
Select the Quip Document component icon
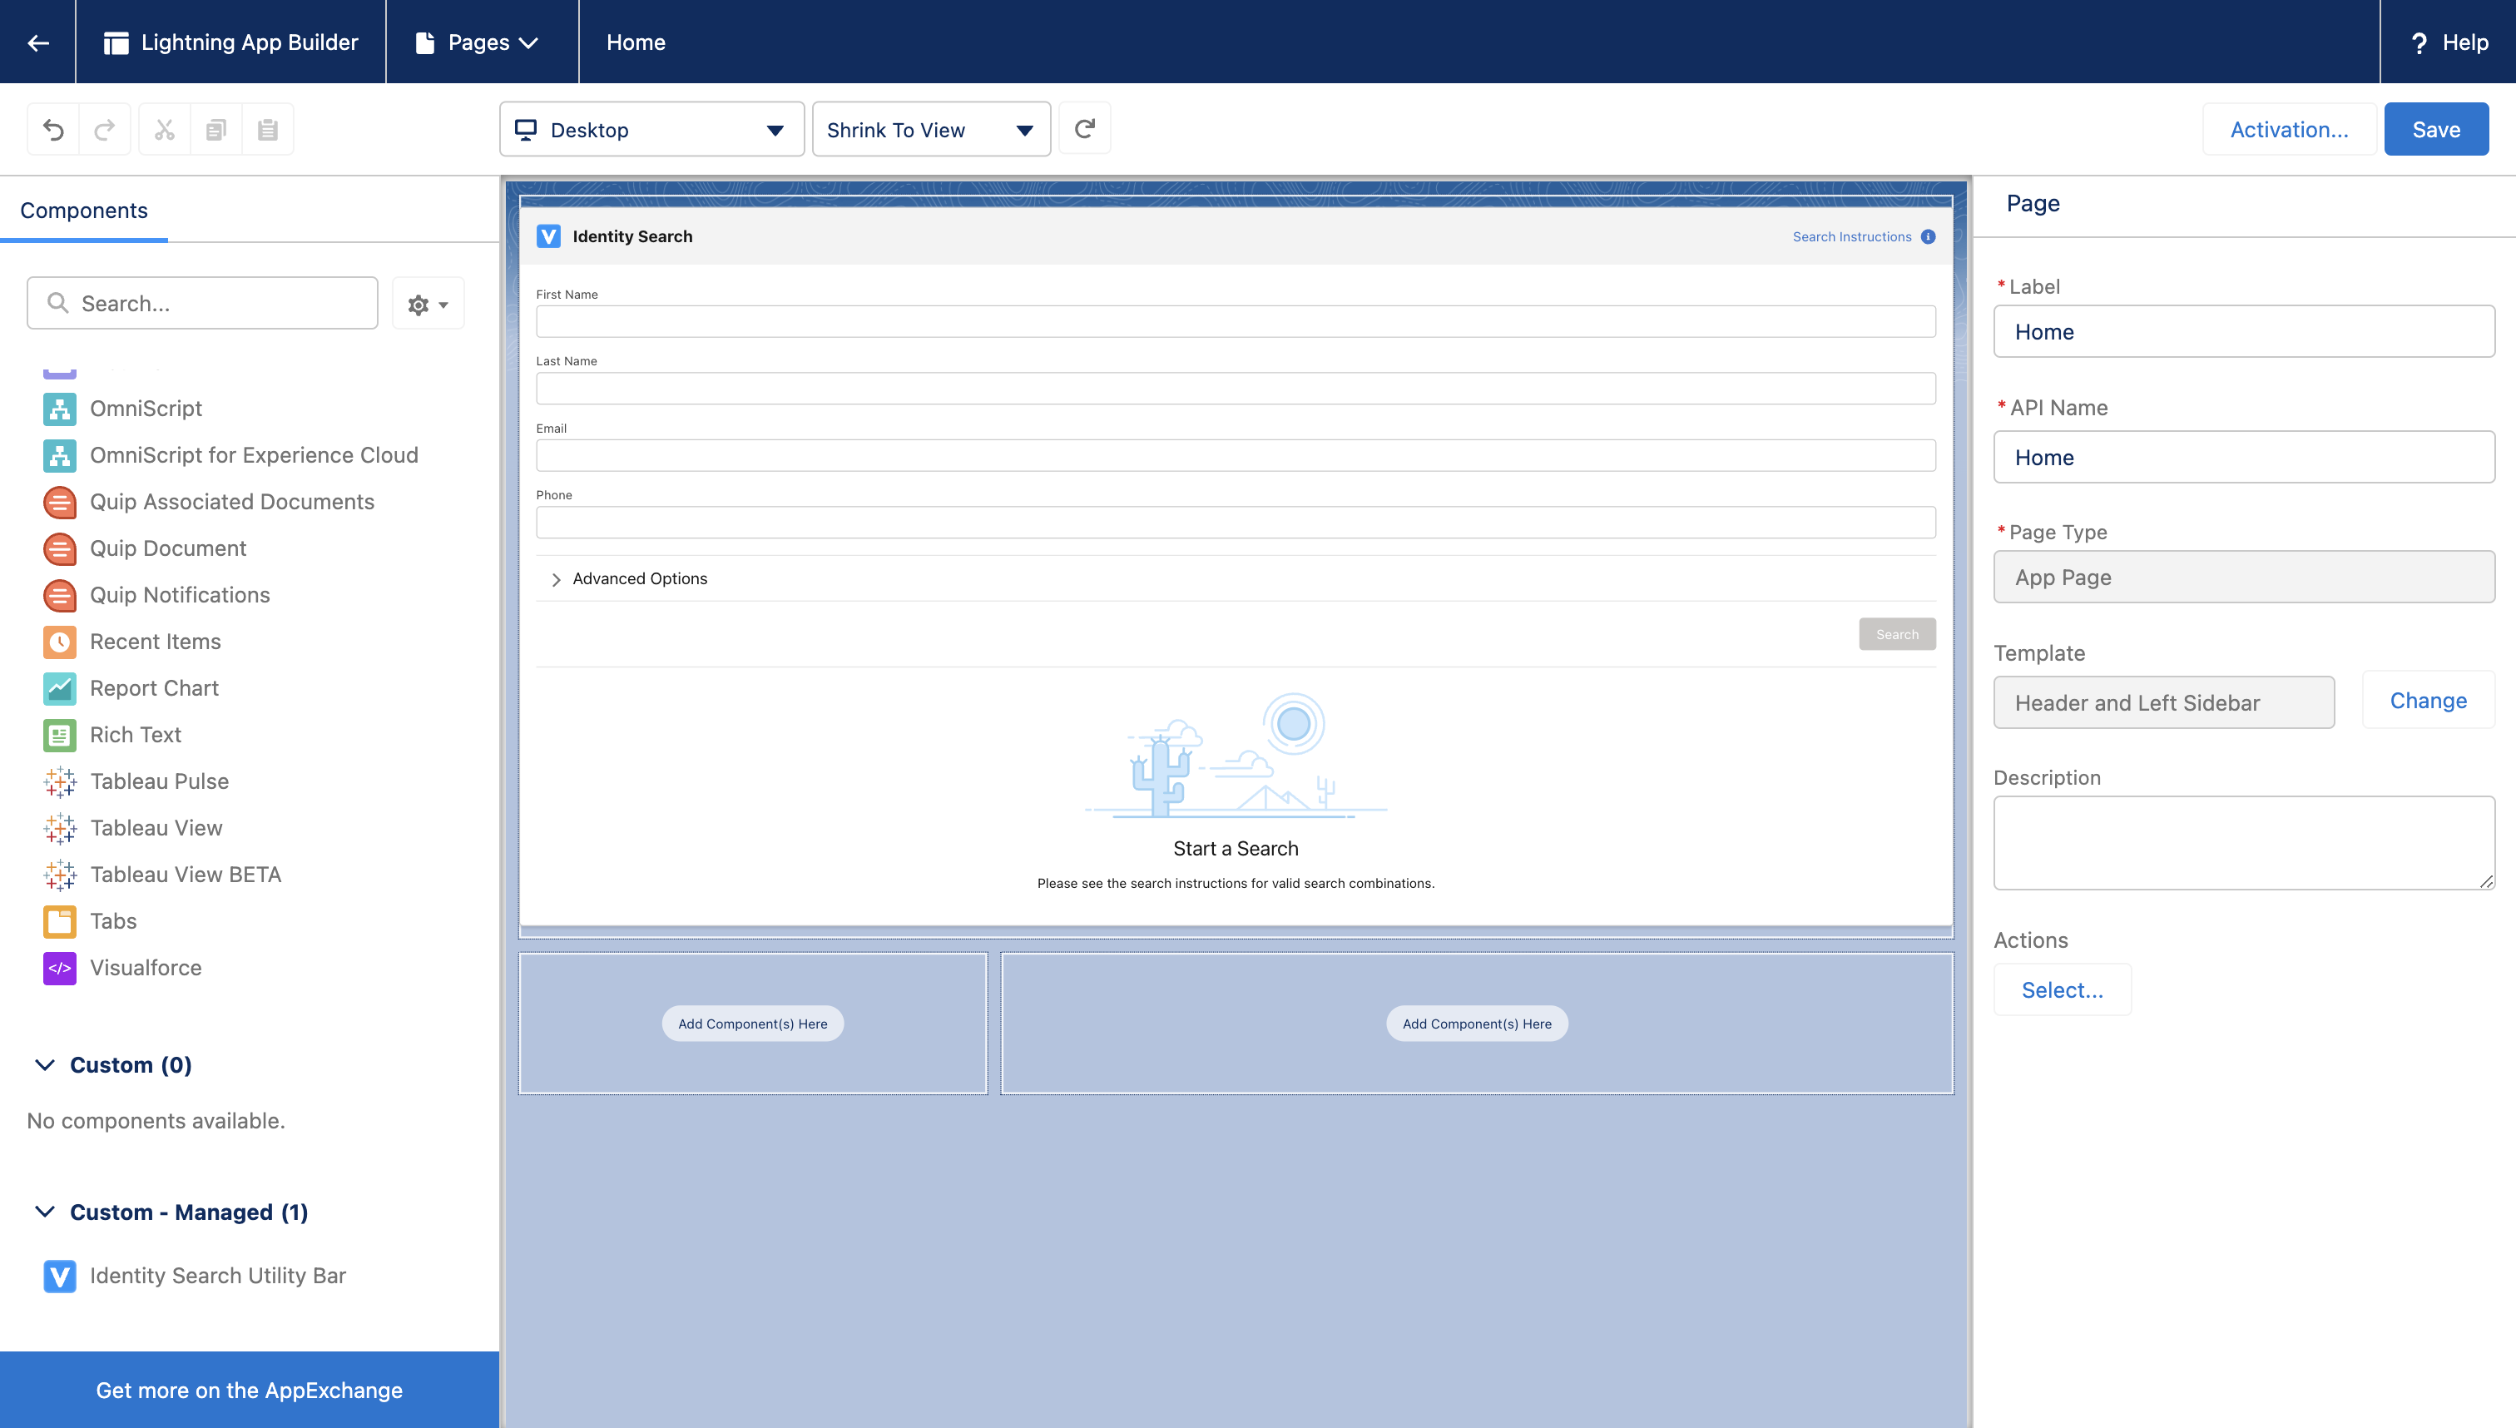point(60,548)
